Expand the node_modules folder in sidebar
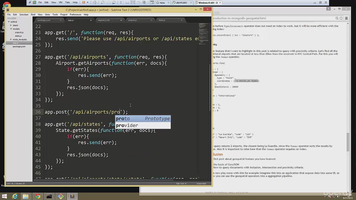This screenshot has width=356, height=200. [x=11, y=39]
